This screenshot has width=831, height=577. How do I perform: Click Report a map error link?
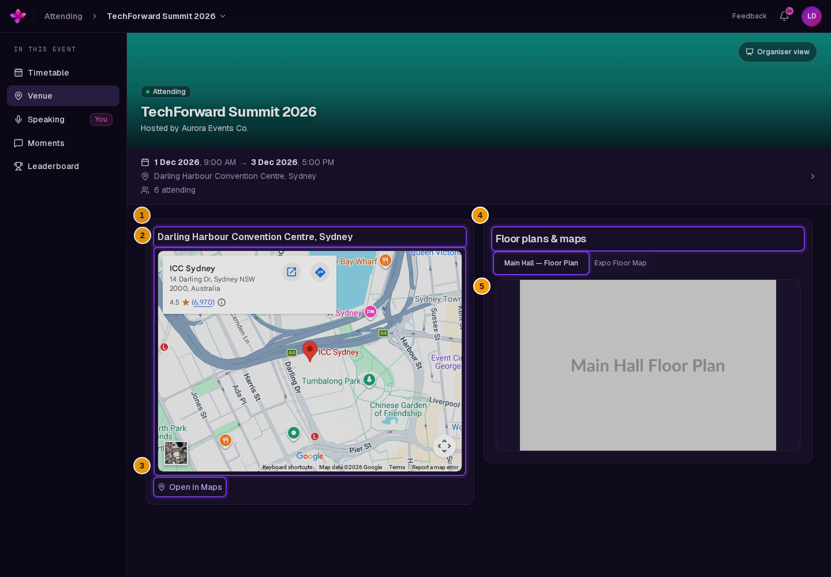[x=435, y=467]
